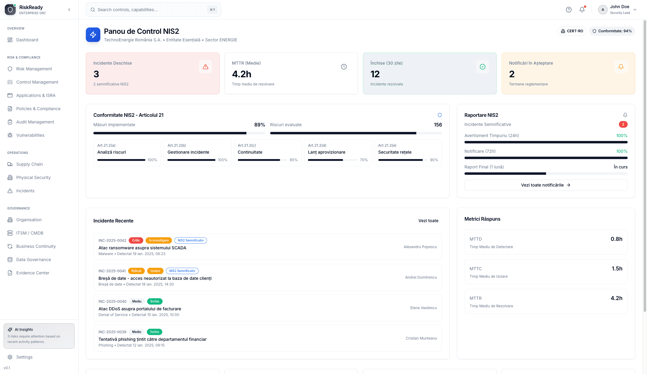Click the CERT-RO badge
The width and height of the screenshot is (647, 374).
pos(572,31)
